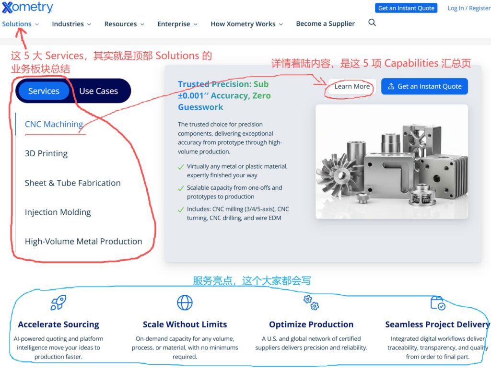Click 'Scalable capacity from one-offs' bullet
491x371 pixels.
coord(234,192)
